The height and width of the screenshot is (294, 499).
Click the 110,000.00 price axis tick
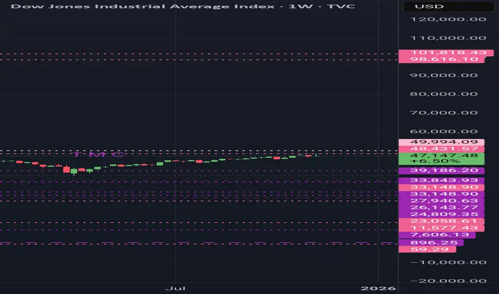pos(448,38)
